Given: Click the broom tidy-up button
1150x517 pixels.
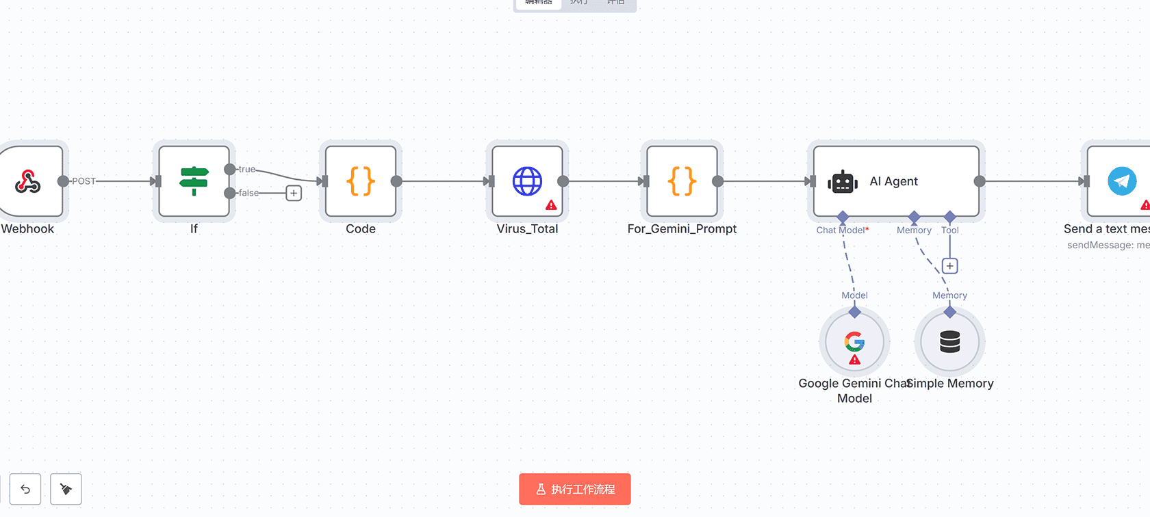Looking at the screenshot, I should point(66,489).
